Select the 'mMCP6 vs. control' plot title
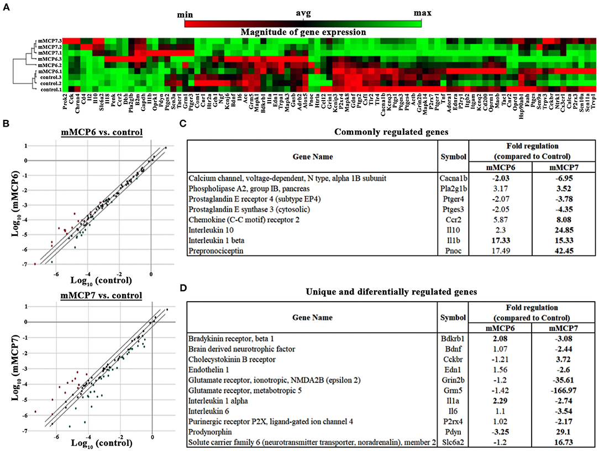The height and width of the screenshot is (451, 599). click(x=102, y=132)
